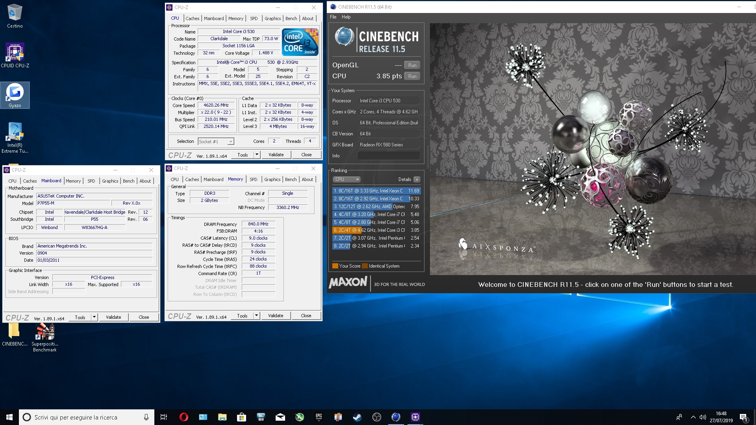Click the empty Info field in Cinebench
The image size is (756, 425).
coord(388,156)
